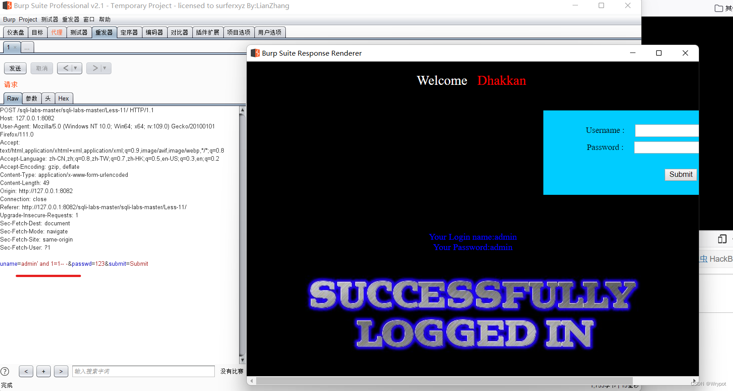Click the request editor vertical scrollbar
The height and width of the screenshot is (391, 733).
pyautogui.click(x=242, y=235)
